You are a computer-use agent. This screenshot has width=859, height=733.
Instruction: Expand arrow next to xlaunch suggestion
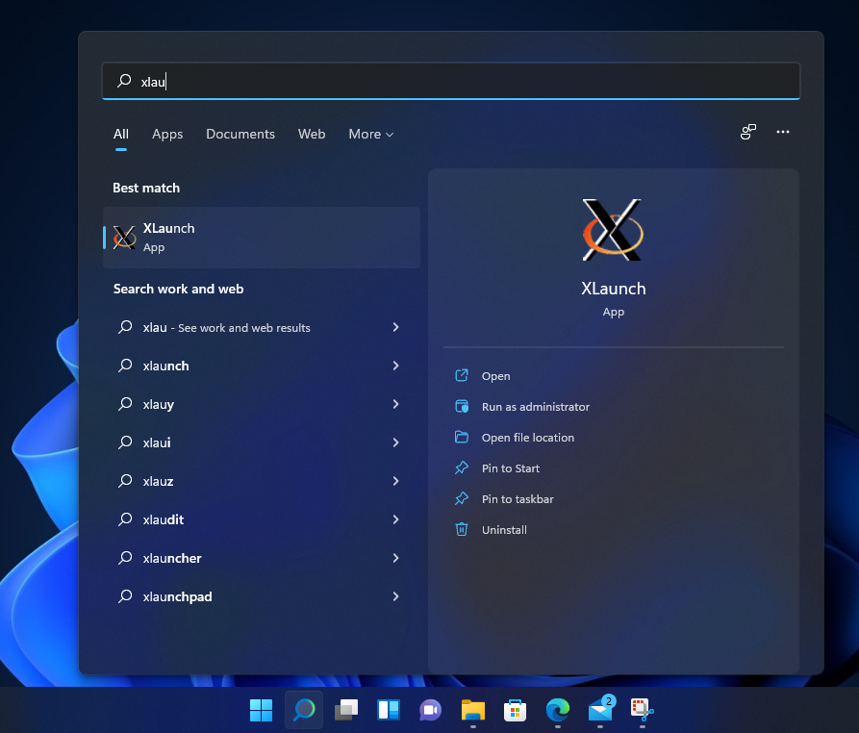[396, 366]
